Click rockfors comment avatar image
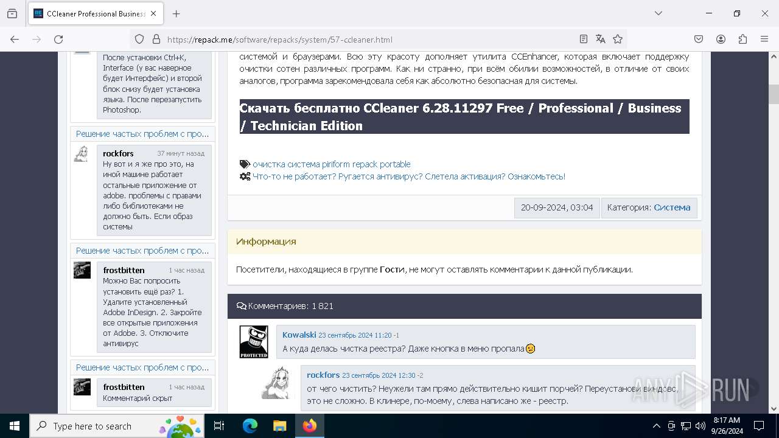Screen dimensions: 779x438 [278, 383]
